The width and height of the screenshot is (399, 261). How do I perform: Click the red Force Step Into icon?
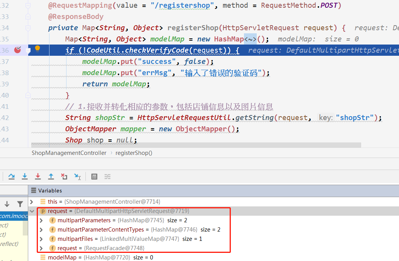[38, 176]
